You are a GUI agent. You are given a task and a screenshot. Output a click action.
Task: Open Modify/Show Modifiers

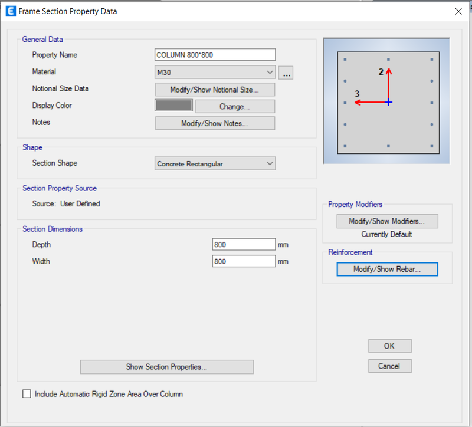[x=388, y=221]
